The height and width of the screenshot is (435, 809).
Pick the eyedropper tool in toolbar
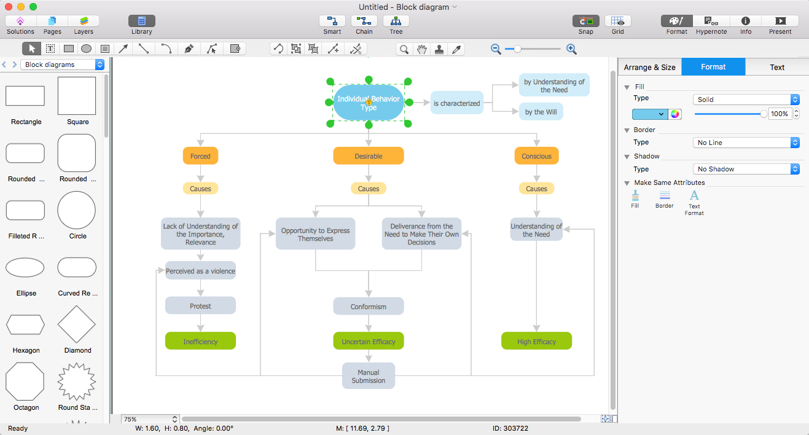456,49
